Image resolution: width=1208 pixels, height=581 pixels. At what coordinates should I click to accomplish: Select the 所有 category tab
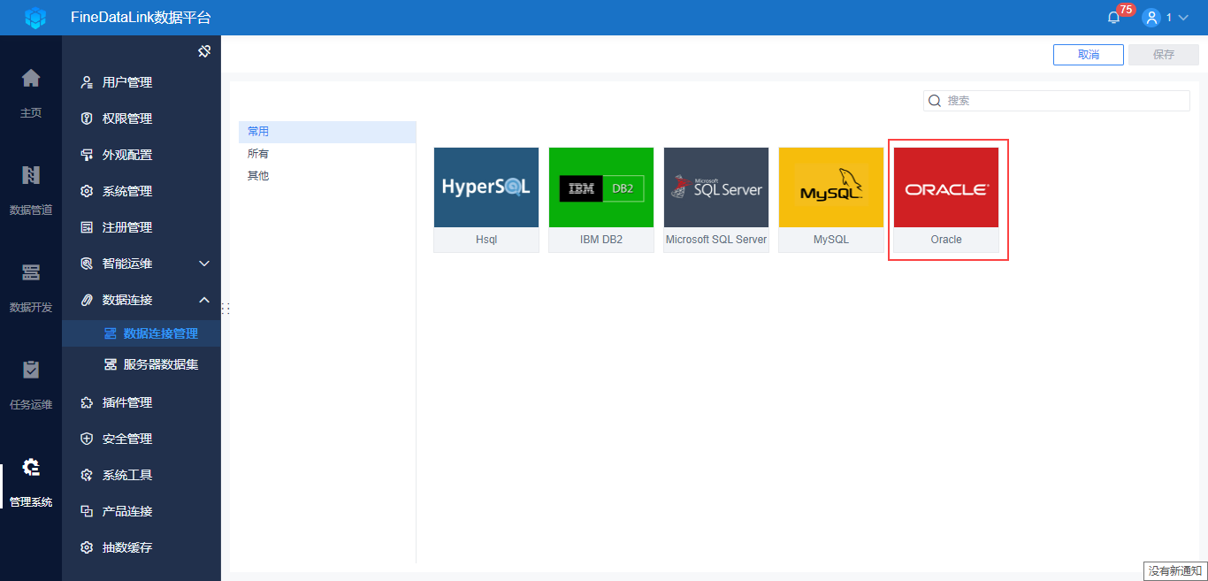327,154
